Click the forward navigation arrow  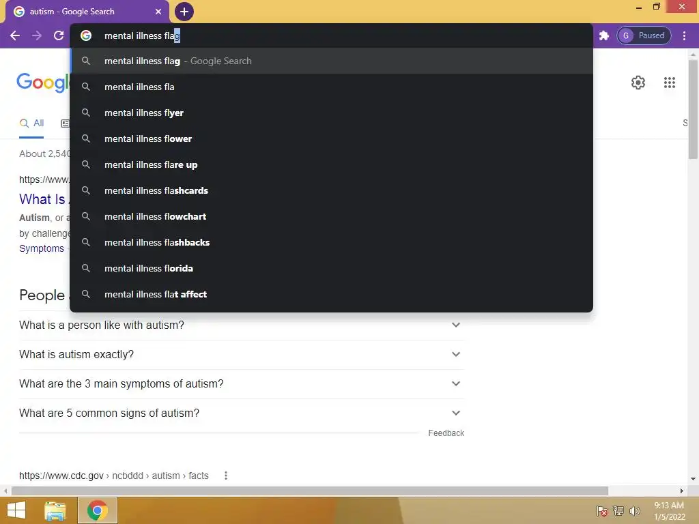click(37, 35)
